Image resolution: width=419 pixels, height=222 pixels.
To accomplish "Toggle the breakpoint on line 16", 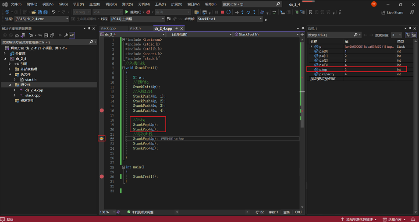I will [102, 110].
